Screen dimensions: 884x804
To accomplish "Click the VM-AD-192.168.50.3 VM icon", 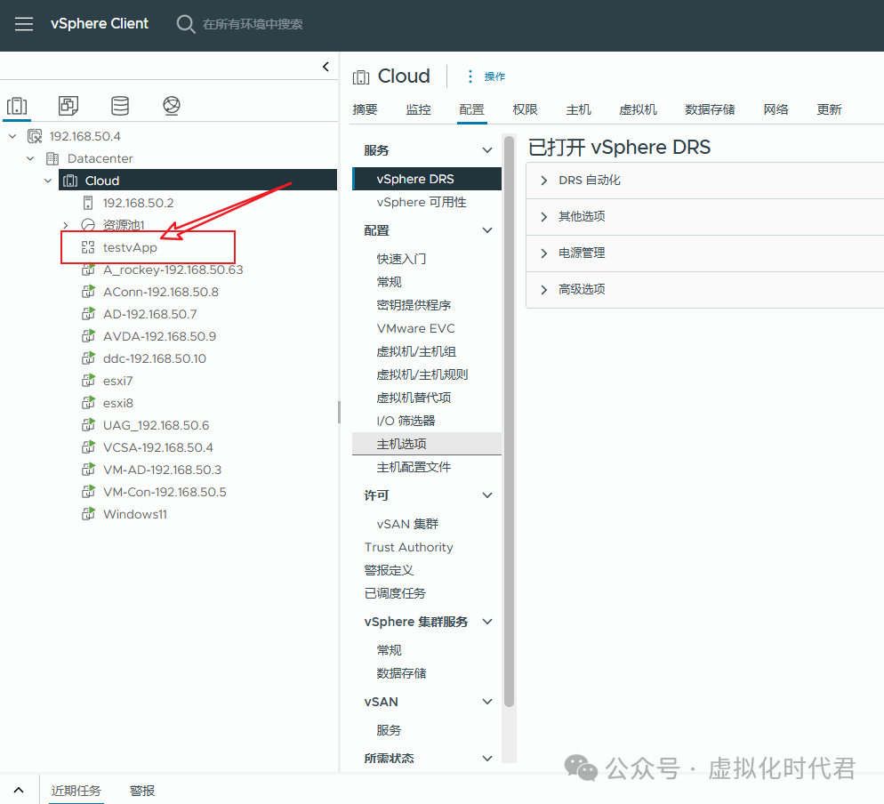I will [x=89, y=469].
